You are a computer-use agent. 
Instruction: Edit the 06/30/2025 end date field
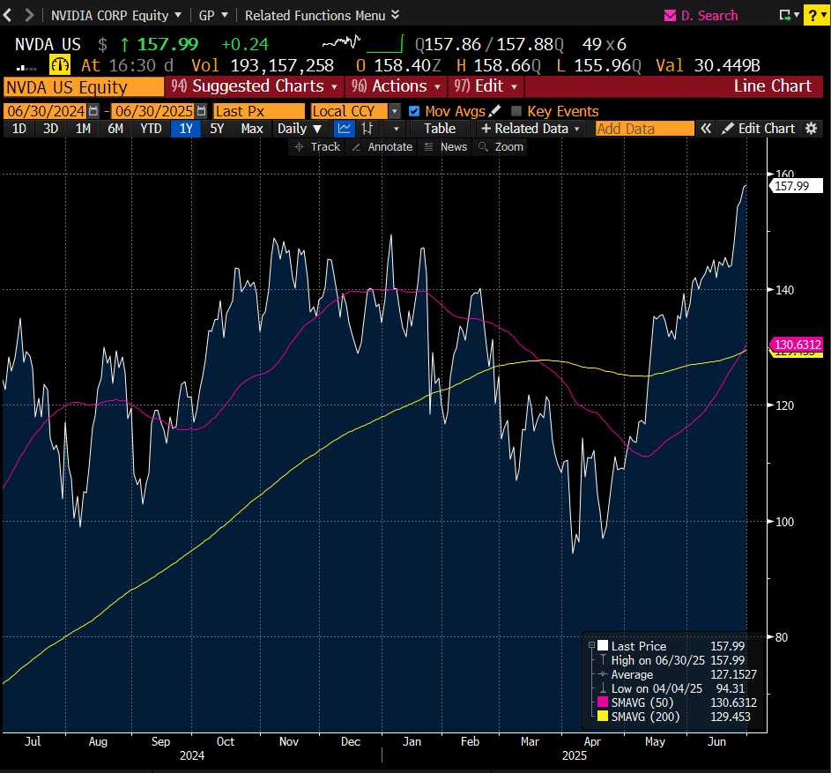(153, 111)
